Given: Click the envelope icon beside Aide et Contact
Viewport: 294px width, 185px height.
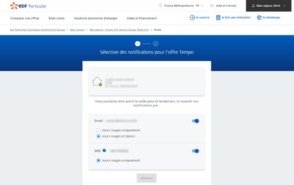Looking at the screenshot, I should (212, 5).
